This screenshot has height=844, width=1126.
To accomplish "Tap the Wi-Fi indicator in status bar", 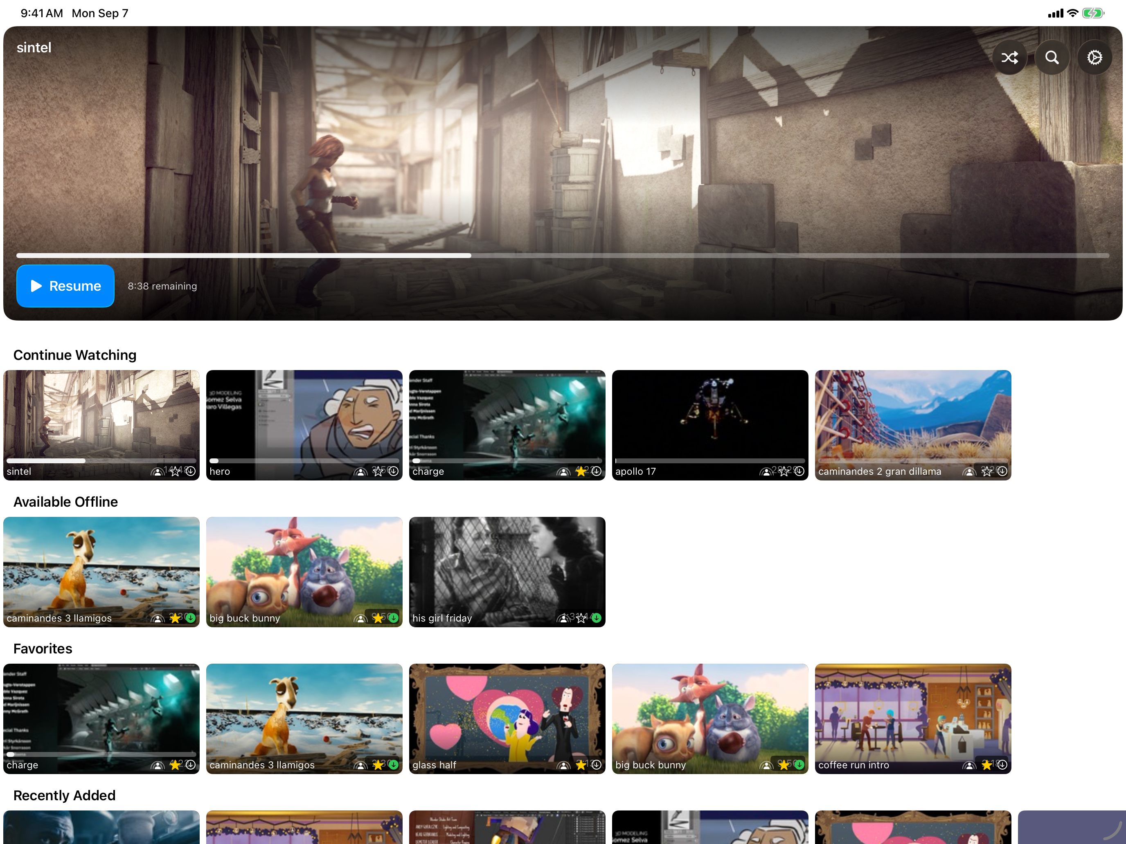I will [x=1072, y=13].
